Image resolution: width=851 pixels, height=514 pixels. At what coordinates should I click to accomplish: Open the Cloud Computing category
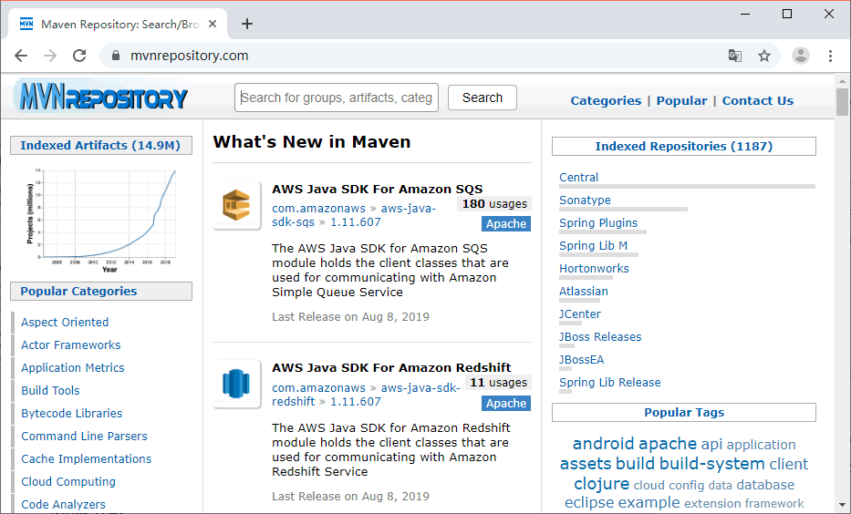point(68,481)
